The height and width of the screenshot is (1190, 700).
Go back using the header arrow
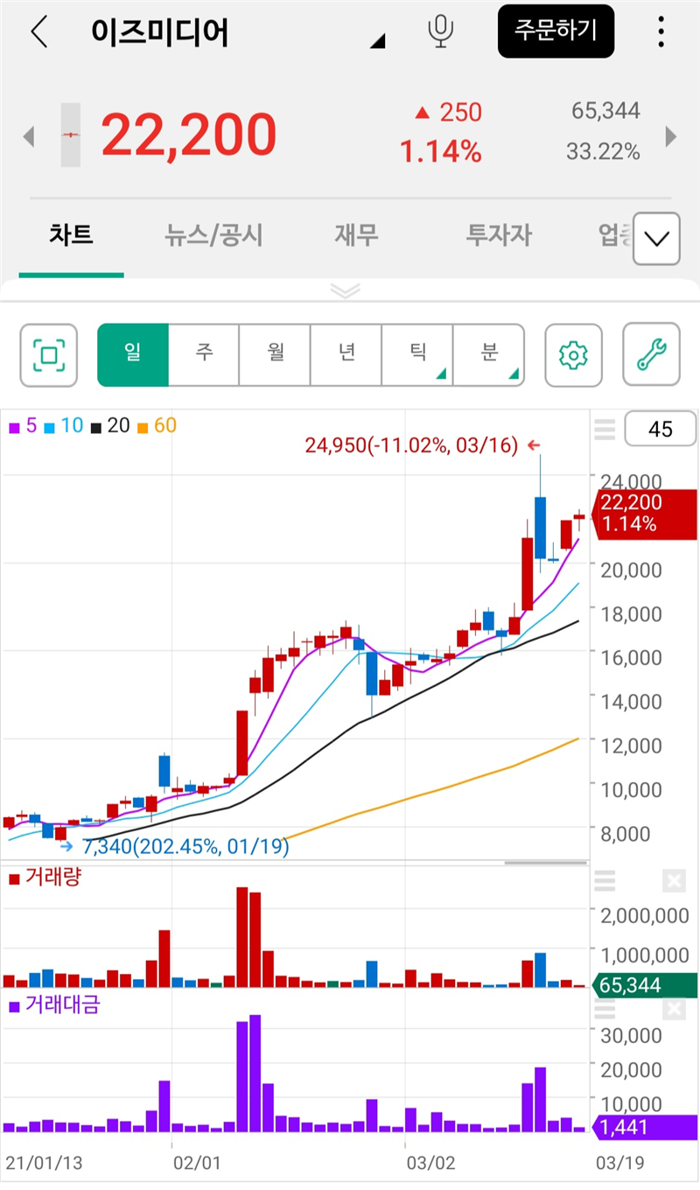39,31
